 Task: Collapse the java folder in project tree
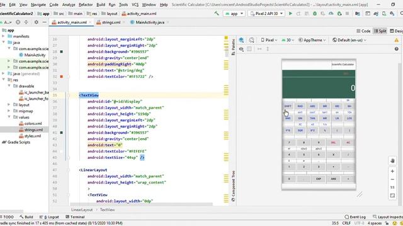pos(3,43)
